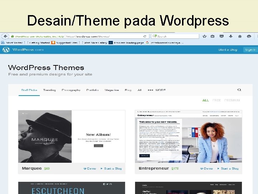Click the Suggested Sites bookmark icon
The height and width of the screenshot is (194, 258).
(x=53, y=43)
